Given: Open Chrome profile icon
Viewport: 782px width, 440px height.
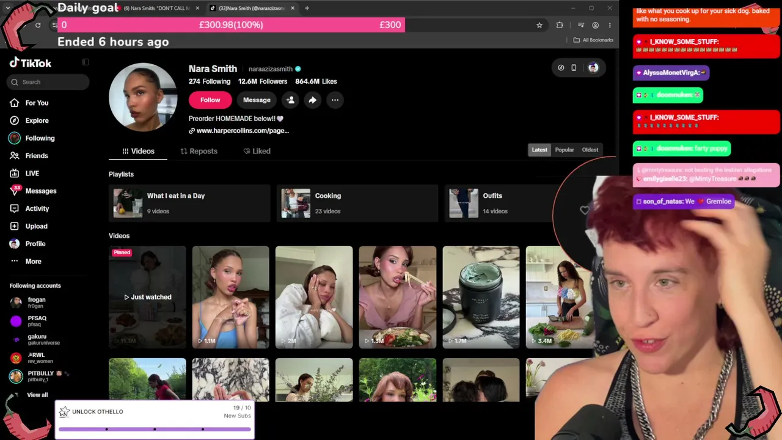Looking at the screenshot, I should coord(595,25).
